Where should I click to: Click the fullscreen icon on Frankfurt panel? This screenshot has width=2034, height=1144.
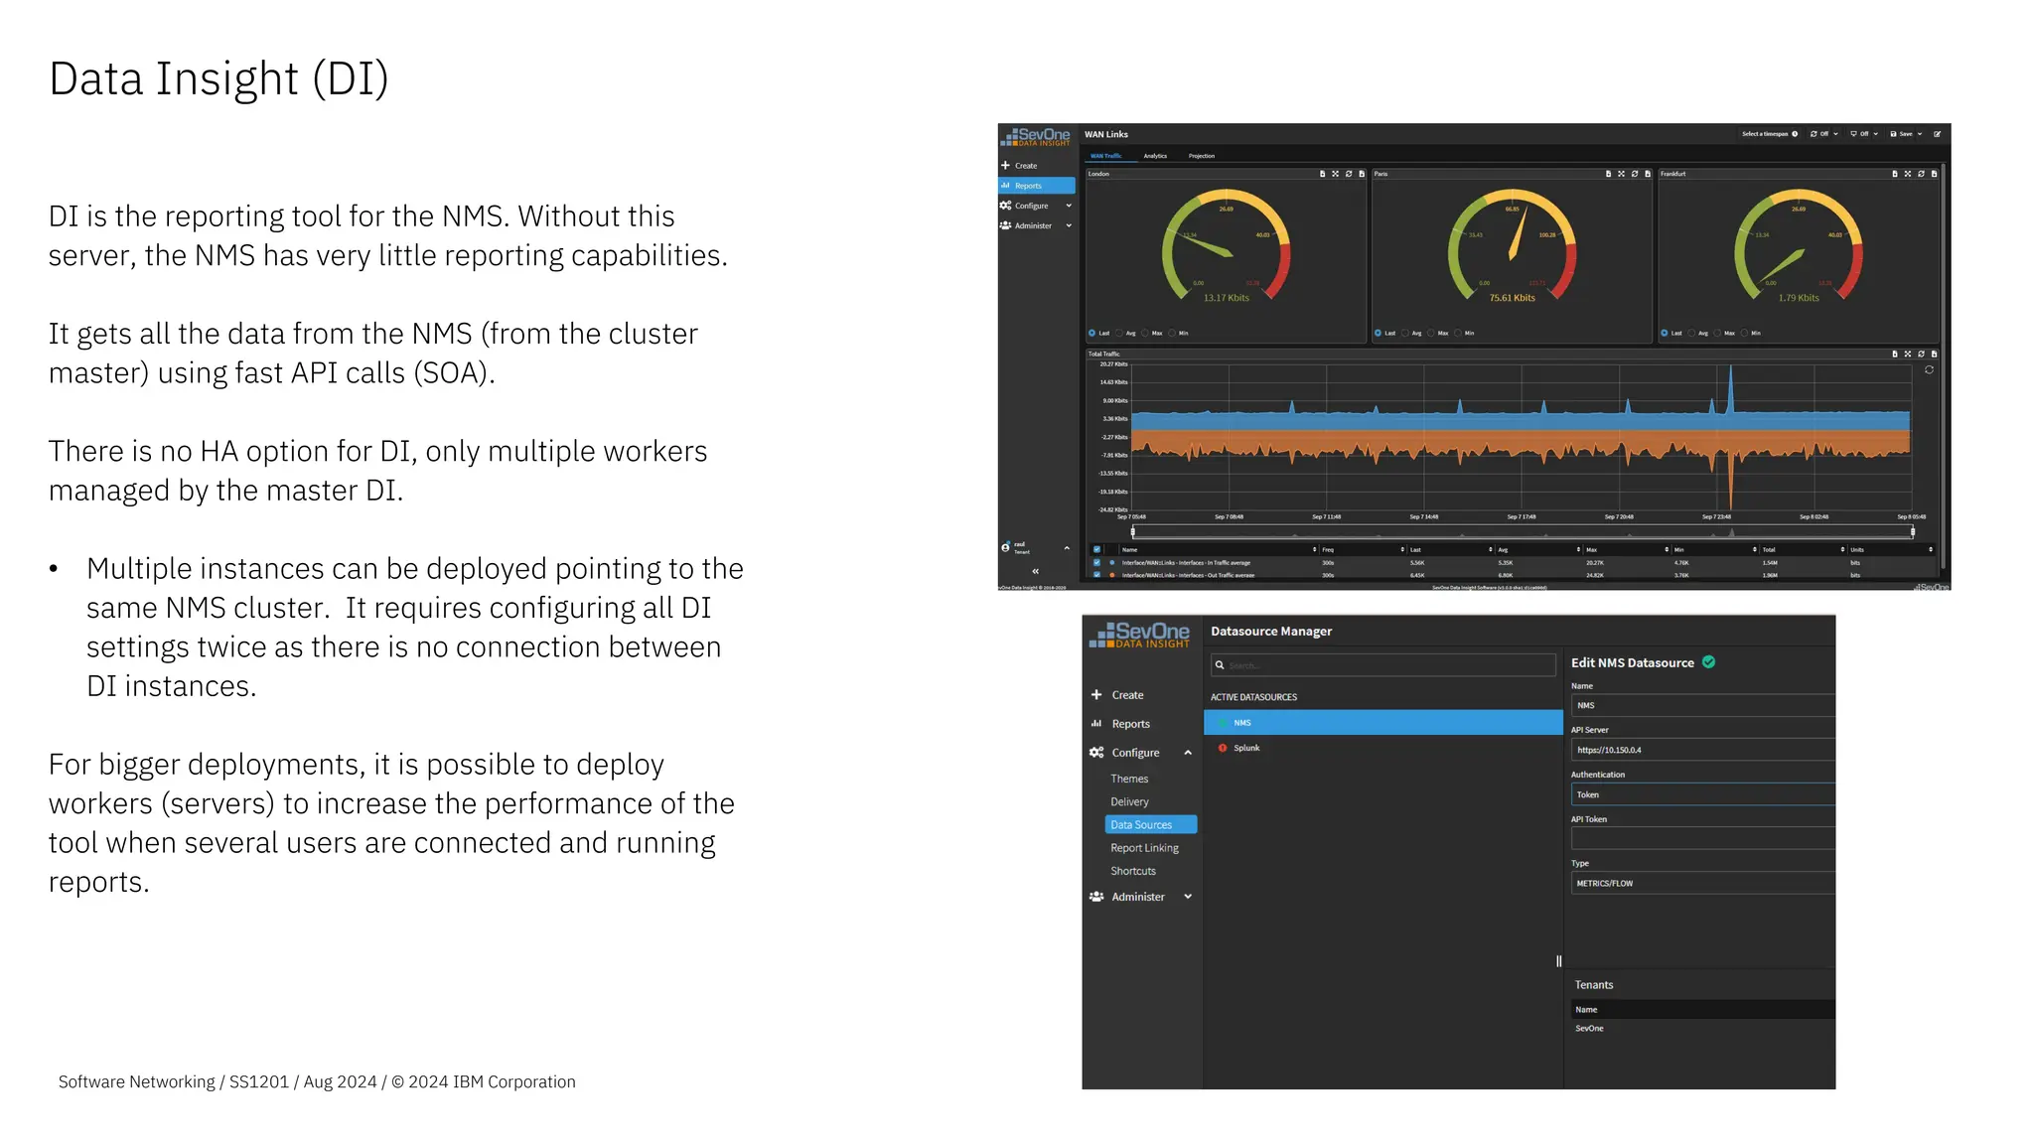[x=1907, y=174]
